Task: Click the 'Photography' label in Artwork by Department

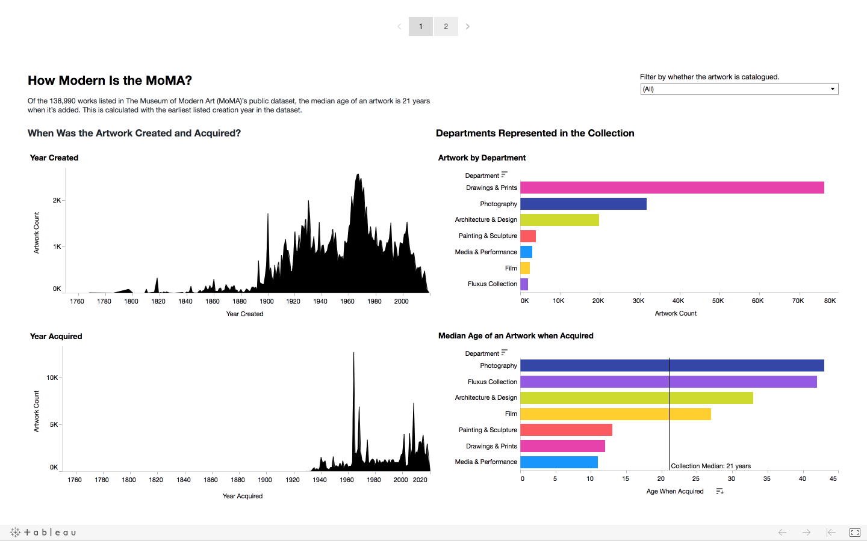Action: point(499,204)
